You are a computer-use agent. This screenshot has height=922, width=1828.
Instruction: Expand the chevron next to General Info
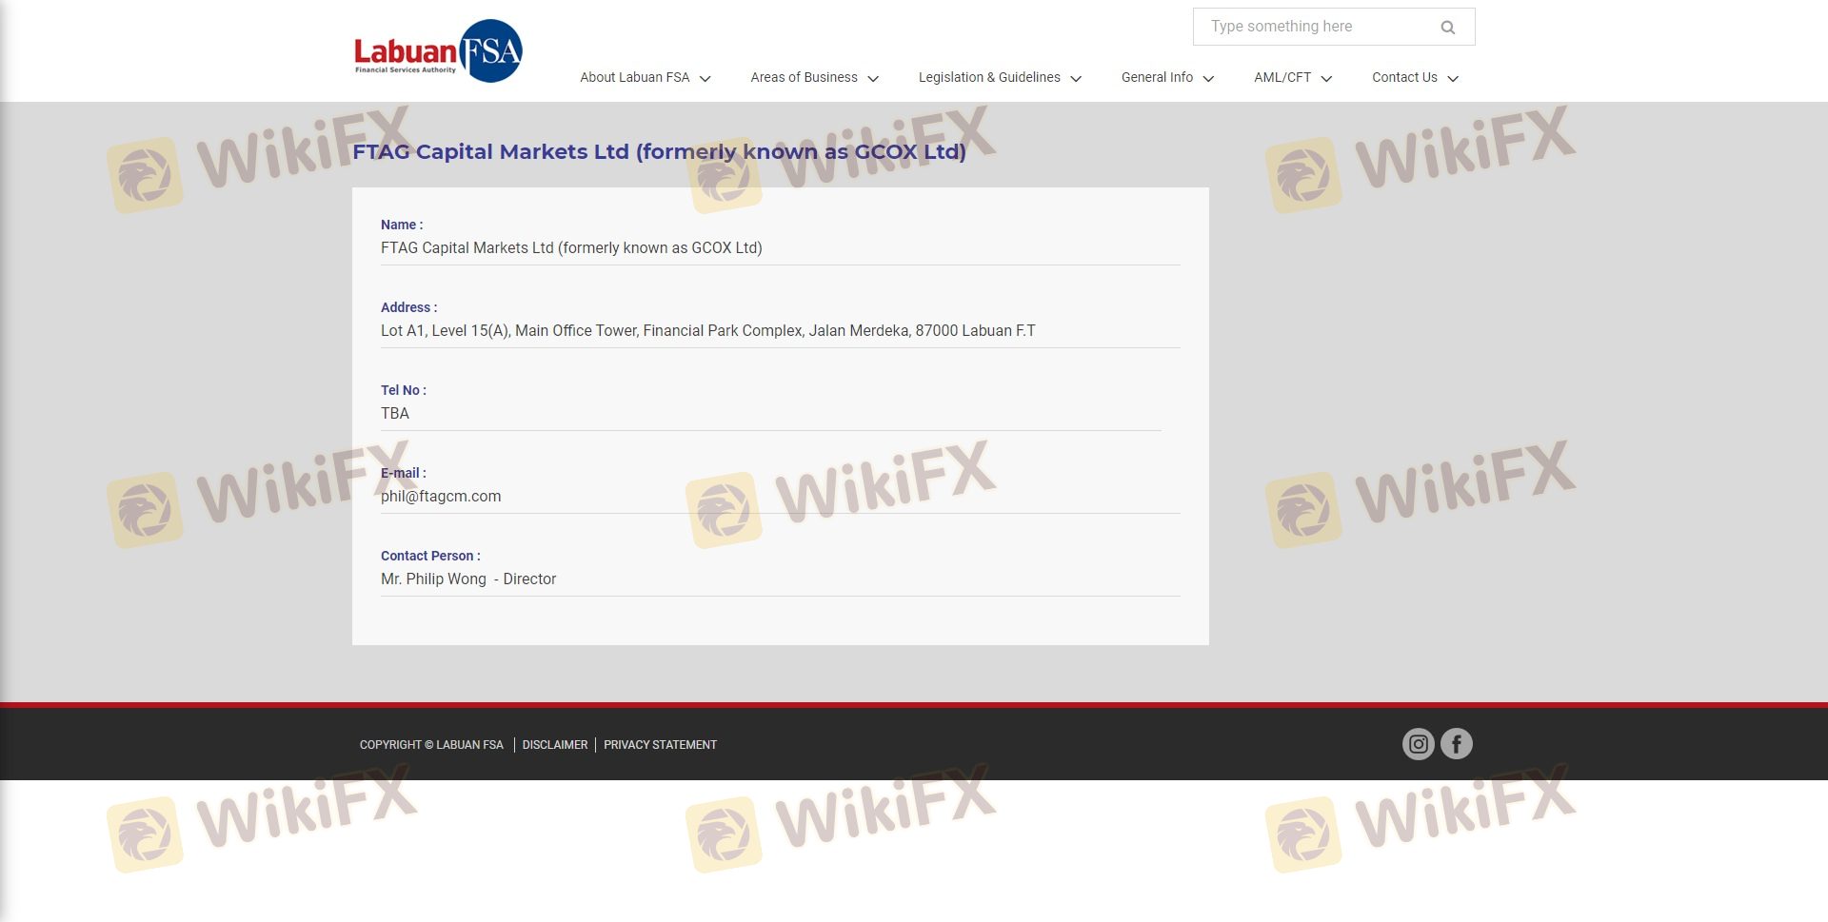[x=1208, y=79]
